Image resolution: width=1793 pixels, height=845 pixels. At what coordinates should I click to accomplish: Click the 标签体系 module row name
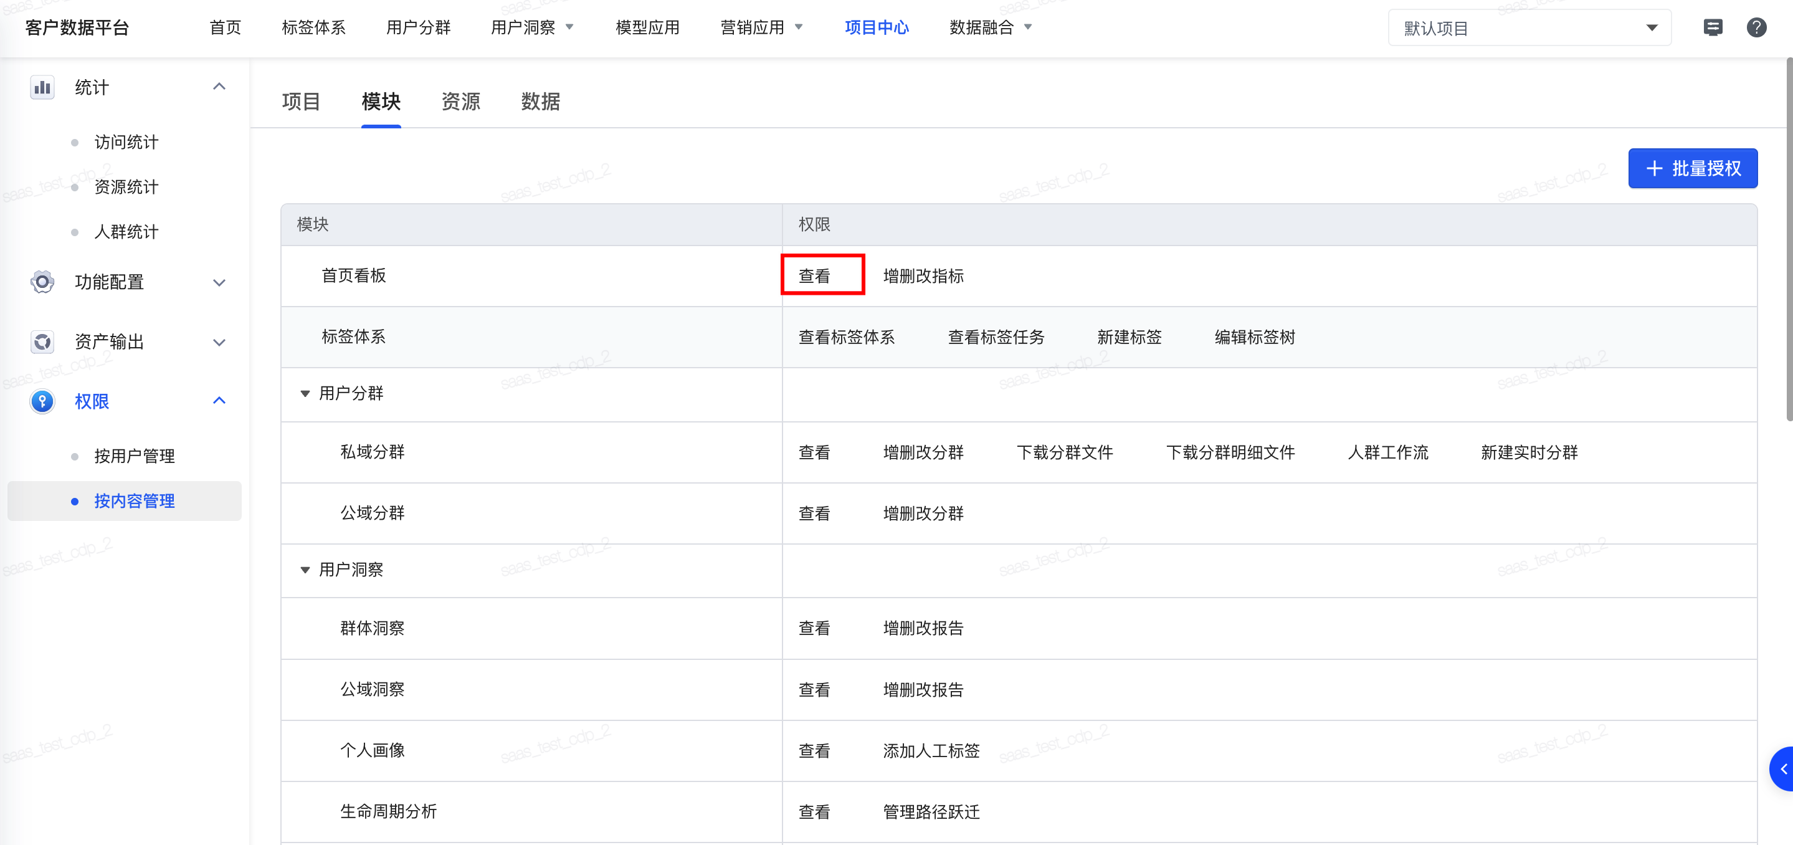pyautogui.click(x=354, y=337)
